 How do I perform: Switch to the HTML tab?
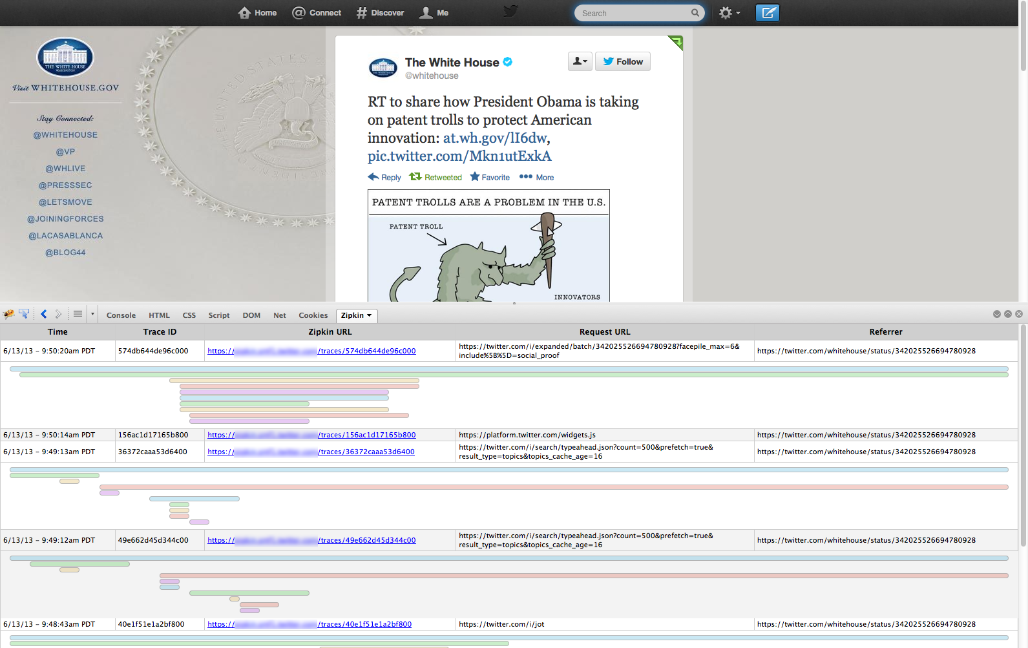(x=159, y=315)
